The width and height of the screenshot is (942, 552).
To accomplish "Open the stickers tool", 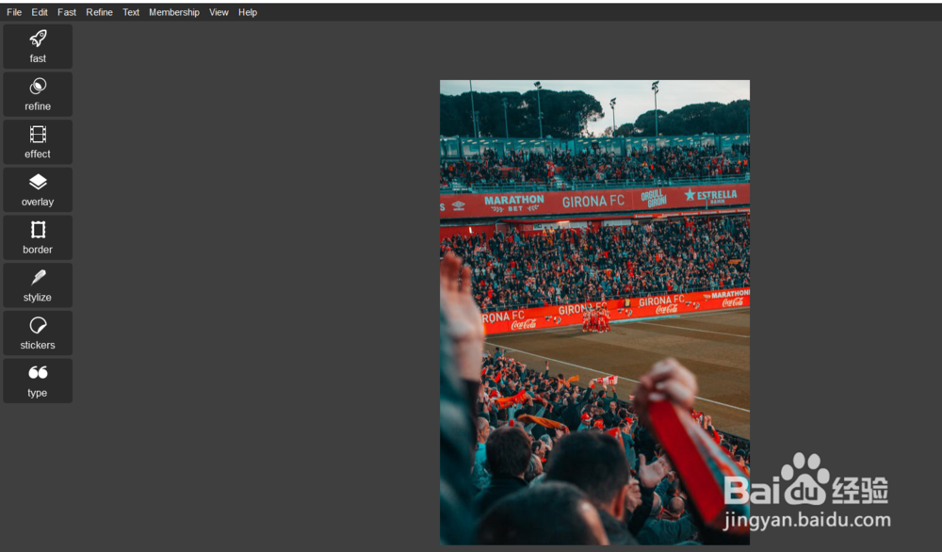I will point(38,333).
